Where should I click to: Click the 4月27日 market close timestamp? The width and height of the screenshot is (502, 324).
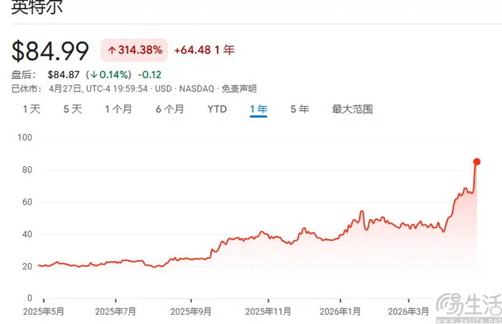98,88
